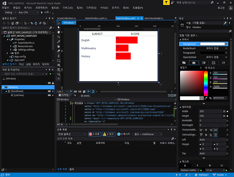Screen dimensions: 234x177
Task: Select the No Brush type icon
Action: [x=184, y=63]
